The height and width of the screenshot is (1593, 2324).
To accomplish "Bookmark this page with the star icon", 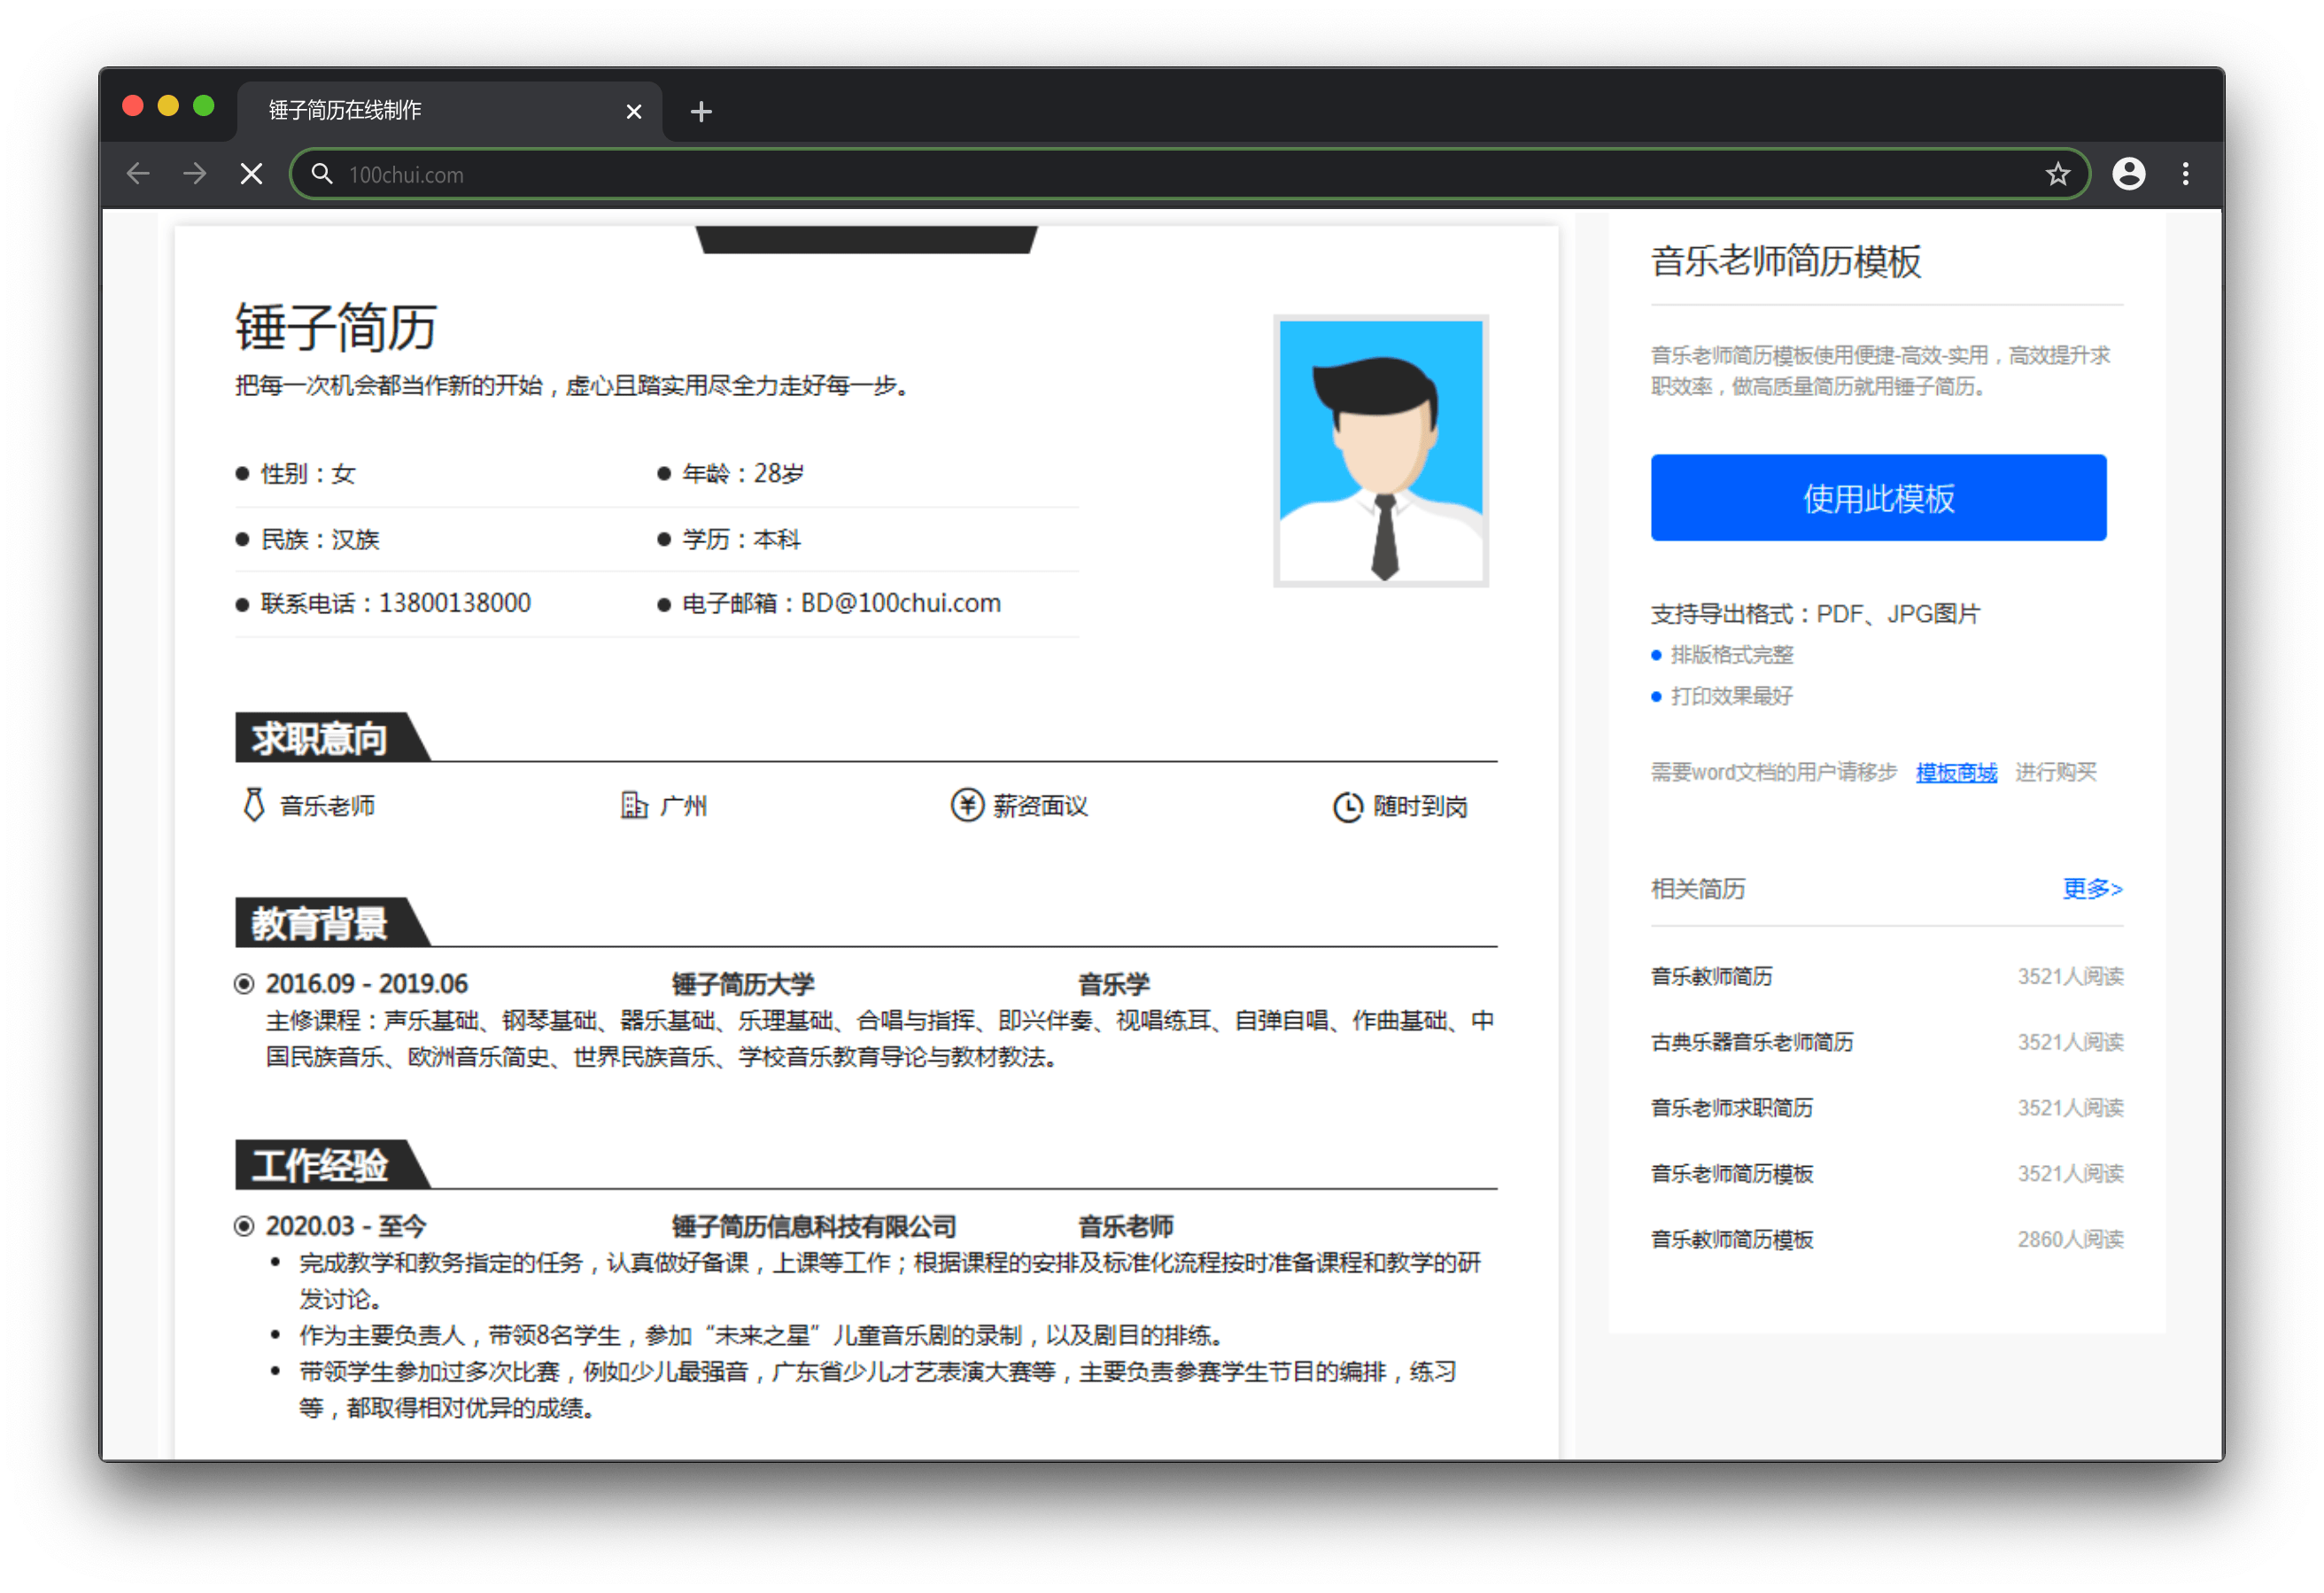I will 2057,175.
